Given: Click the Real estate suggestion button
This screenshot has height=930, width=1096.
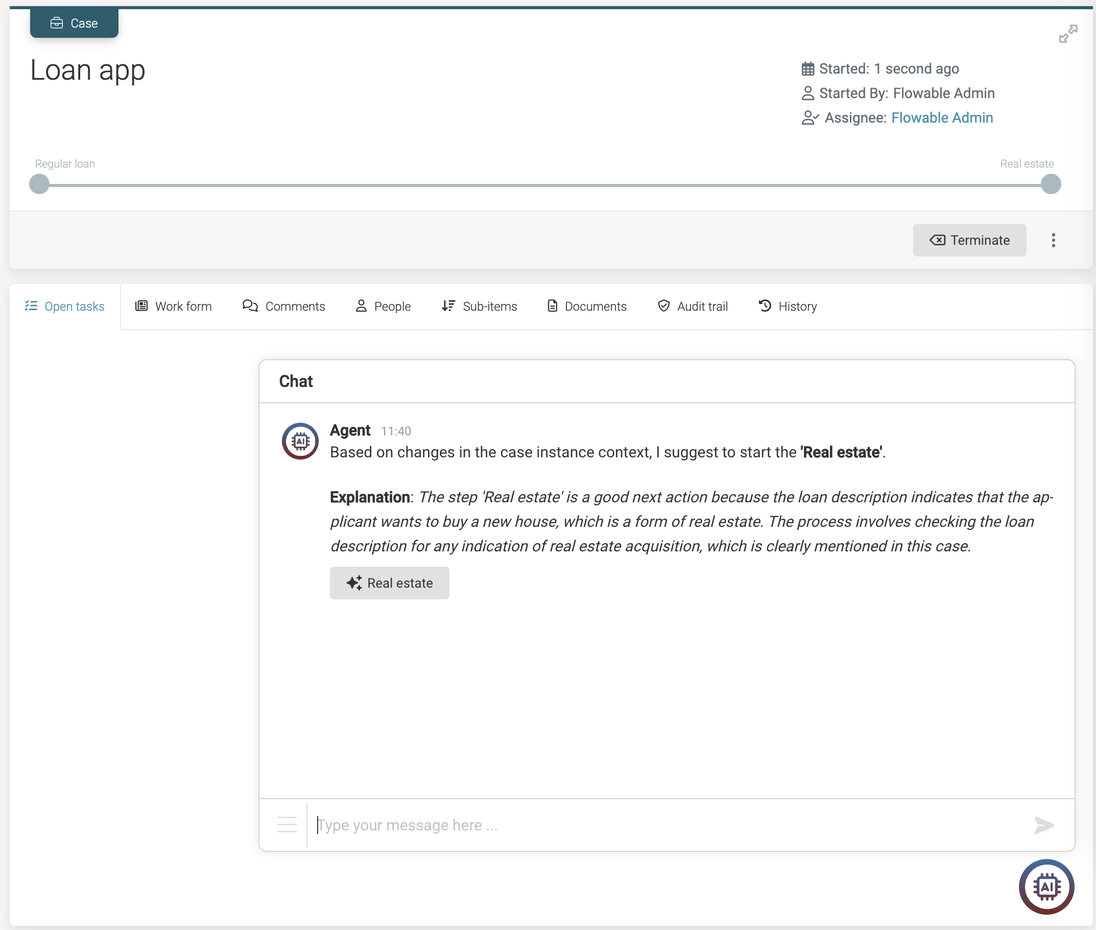Looking at the screenshot, I should (389, 583).
